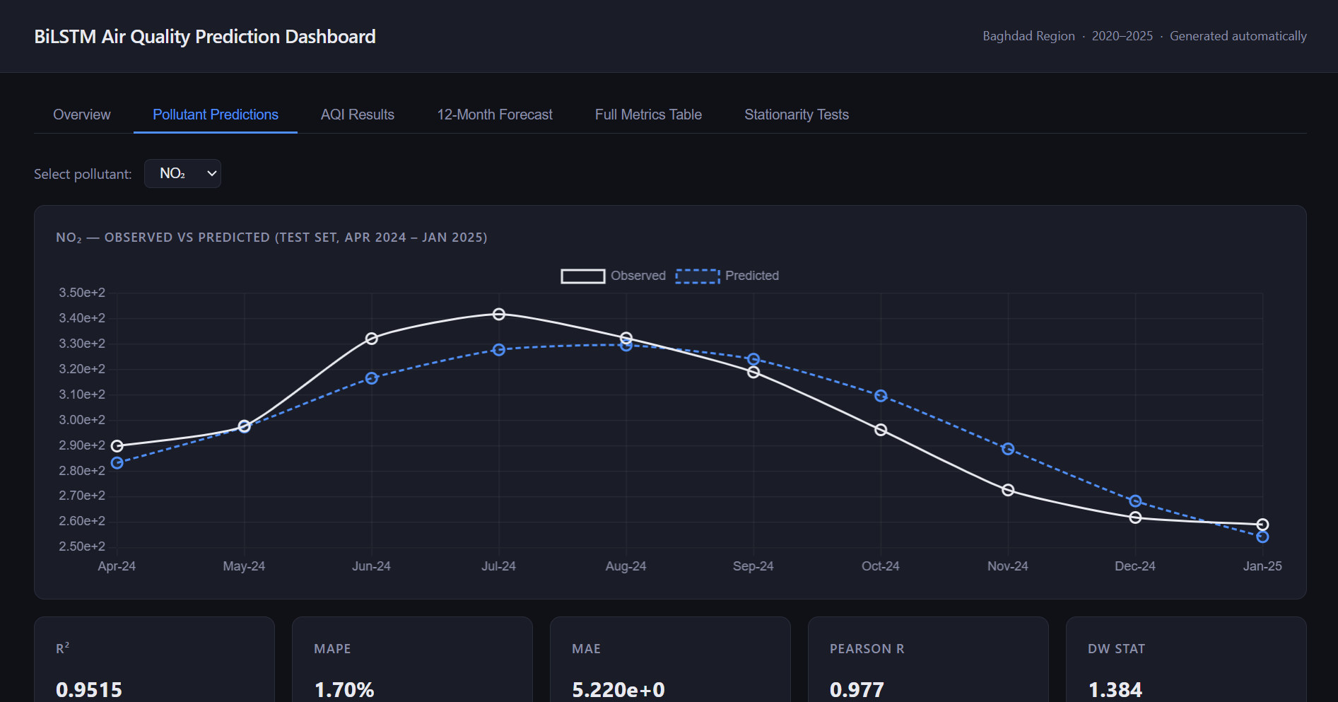Click the Predicted Dec-24 data point

pyautogui.click(x=1136, y=501)
